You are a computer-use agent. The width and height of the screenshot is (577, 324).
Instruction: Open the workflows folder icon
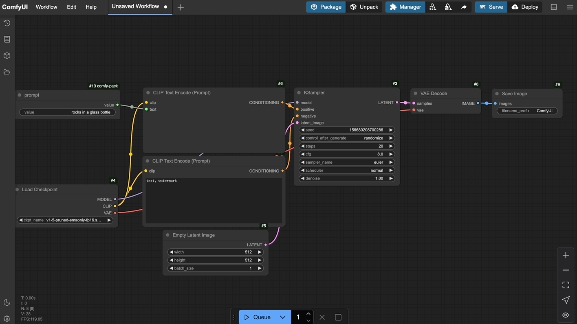point(7,72)
